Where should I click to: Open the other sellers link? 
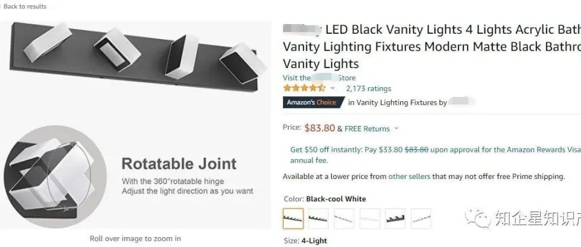[409, 177]
